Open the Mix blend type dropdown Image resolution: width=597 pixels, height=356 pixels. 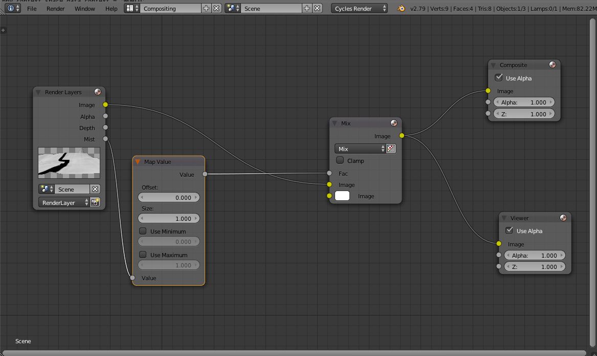pos(360,149)
